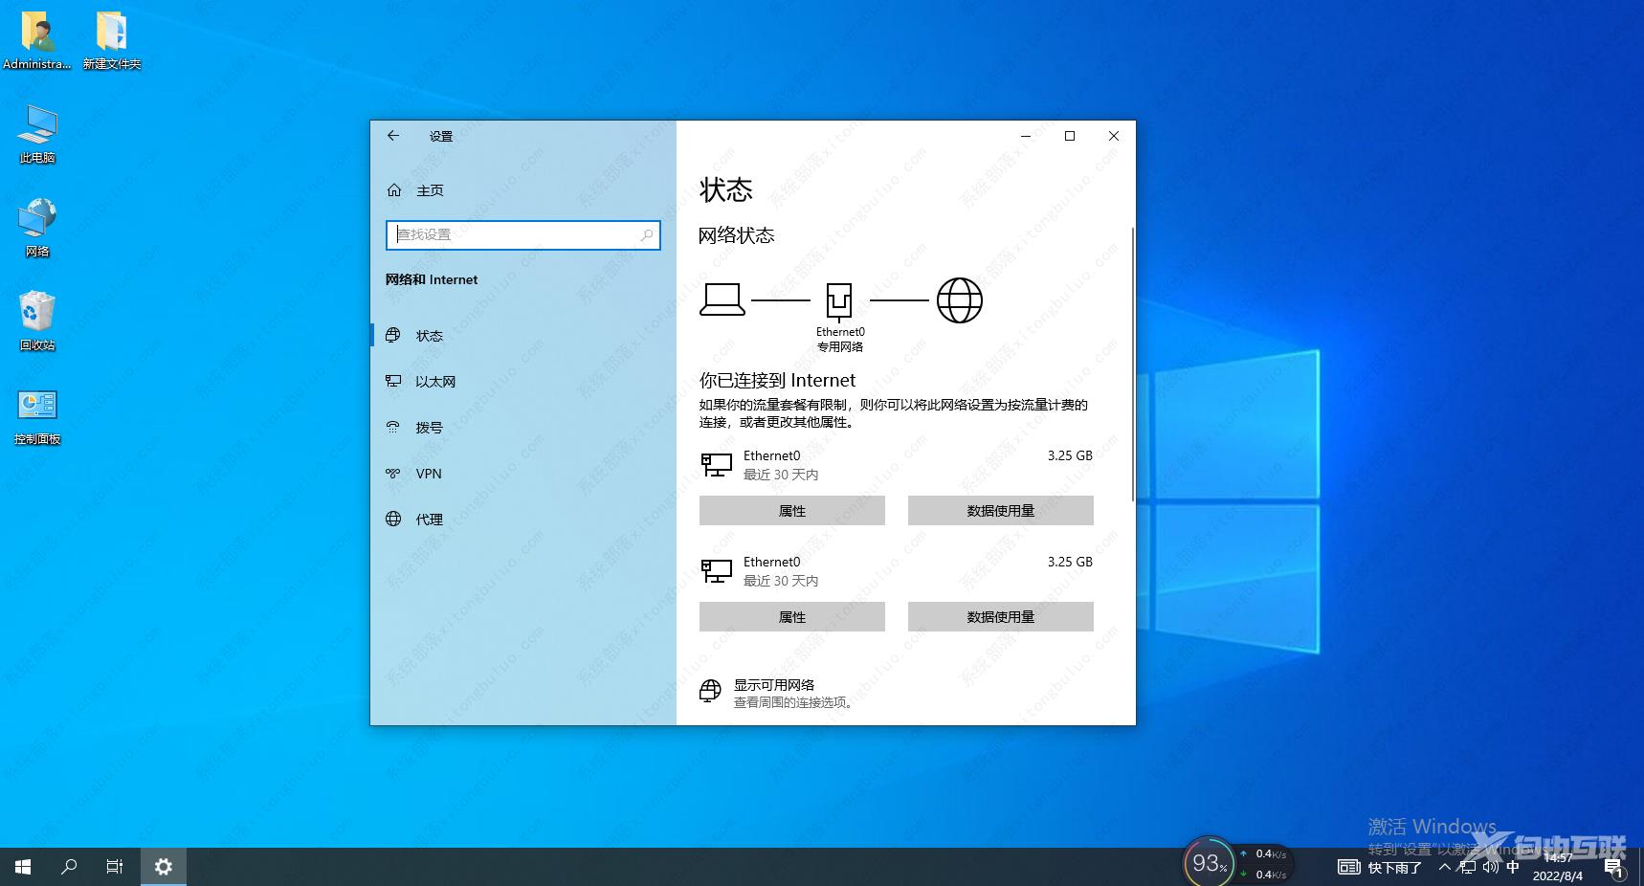
Task: Close the Settings window
Action: point(1114,136)
